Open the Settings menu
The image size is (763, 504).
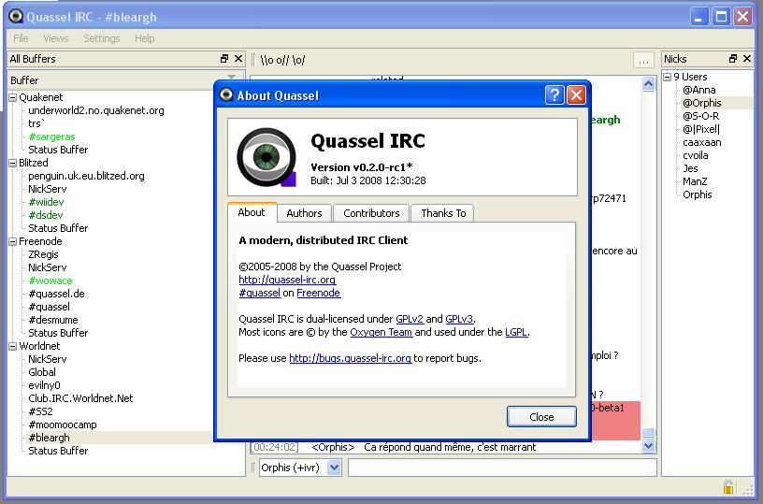pos(102,38)
